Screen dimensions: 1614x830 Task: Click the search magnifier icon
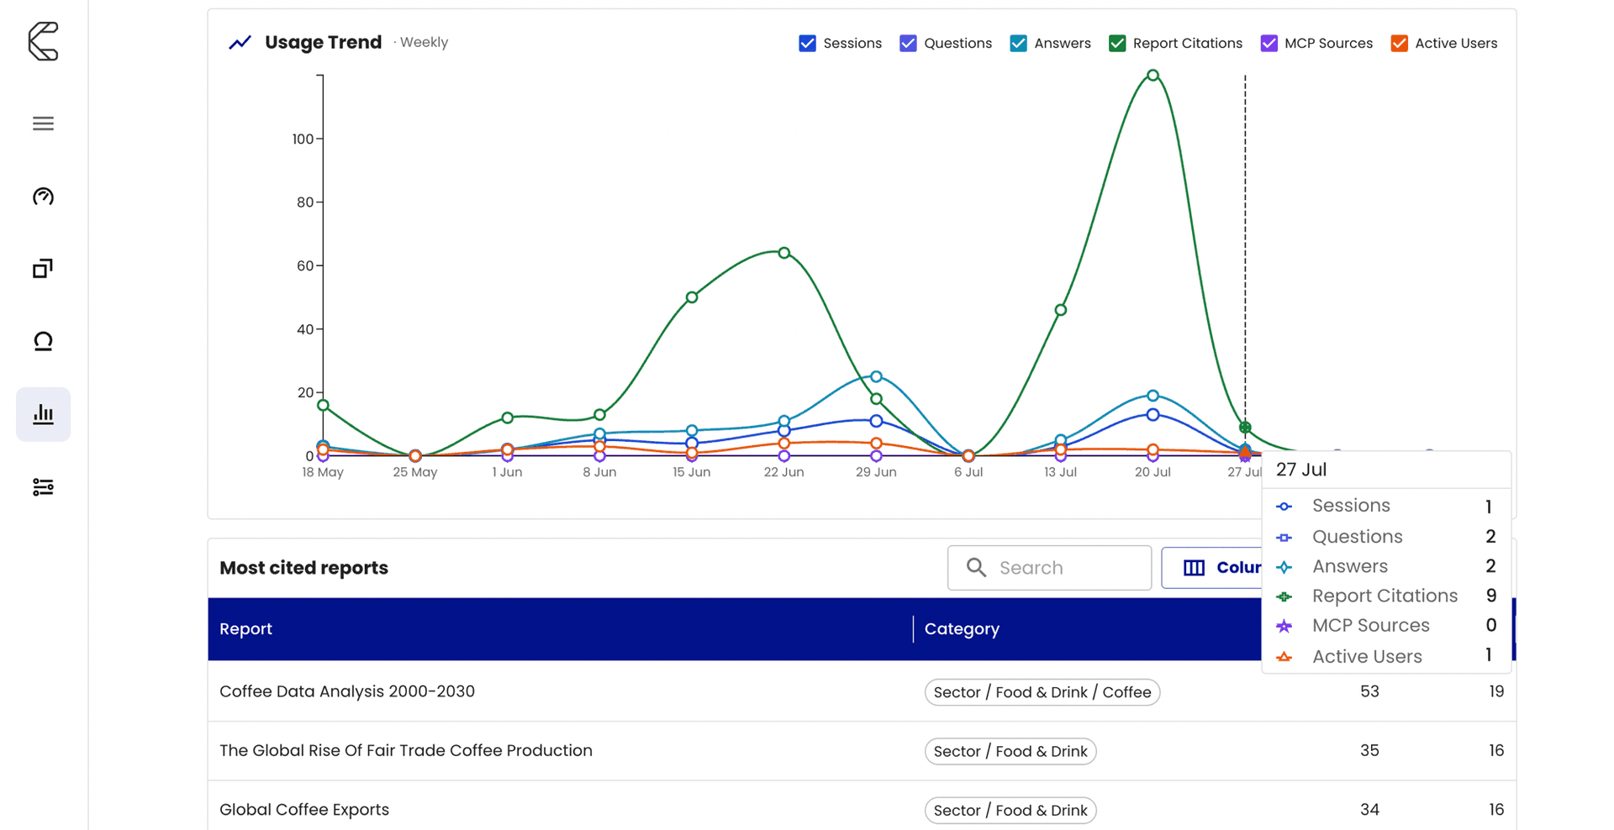[976, 568]
